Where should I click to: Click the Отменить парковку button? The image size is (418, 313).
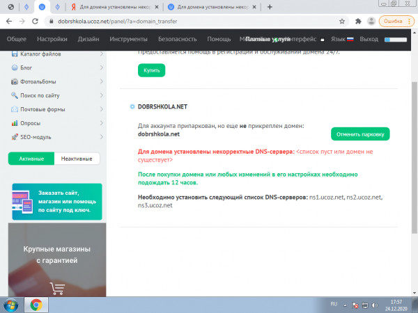[x=360, y=134]
